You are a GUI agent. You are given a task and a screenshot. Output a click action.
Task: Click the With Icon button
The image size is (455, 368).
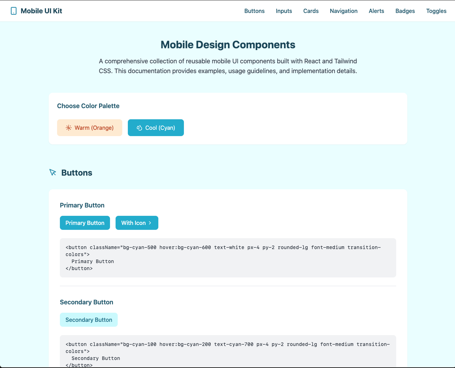(137, 223)
